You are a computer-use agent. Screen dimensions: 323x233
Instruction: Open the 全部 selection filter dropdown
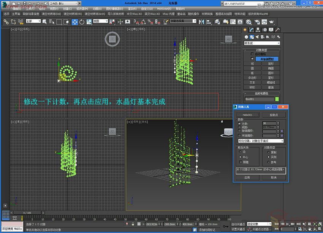(x=33, y=21)
